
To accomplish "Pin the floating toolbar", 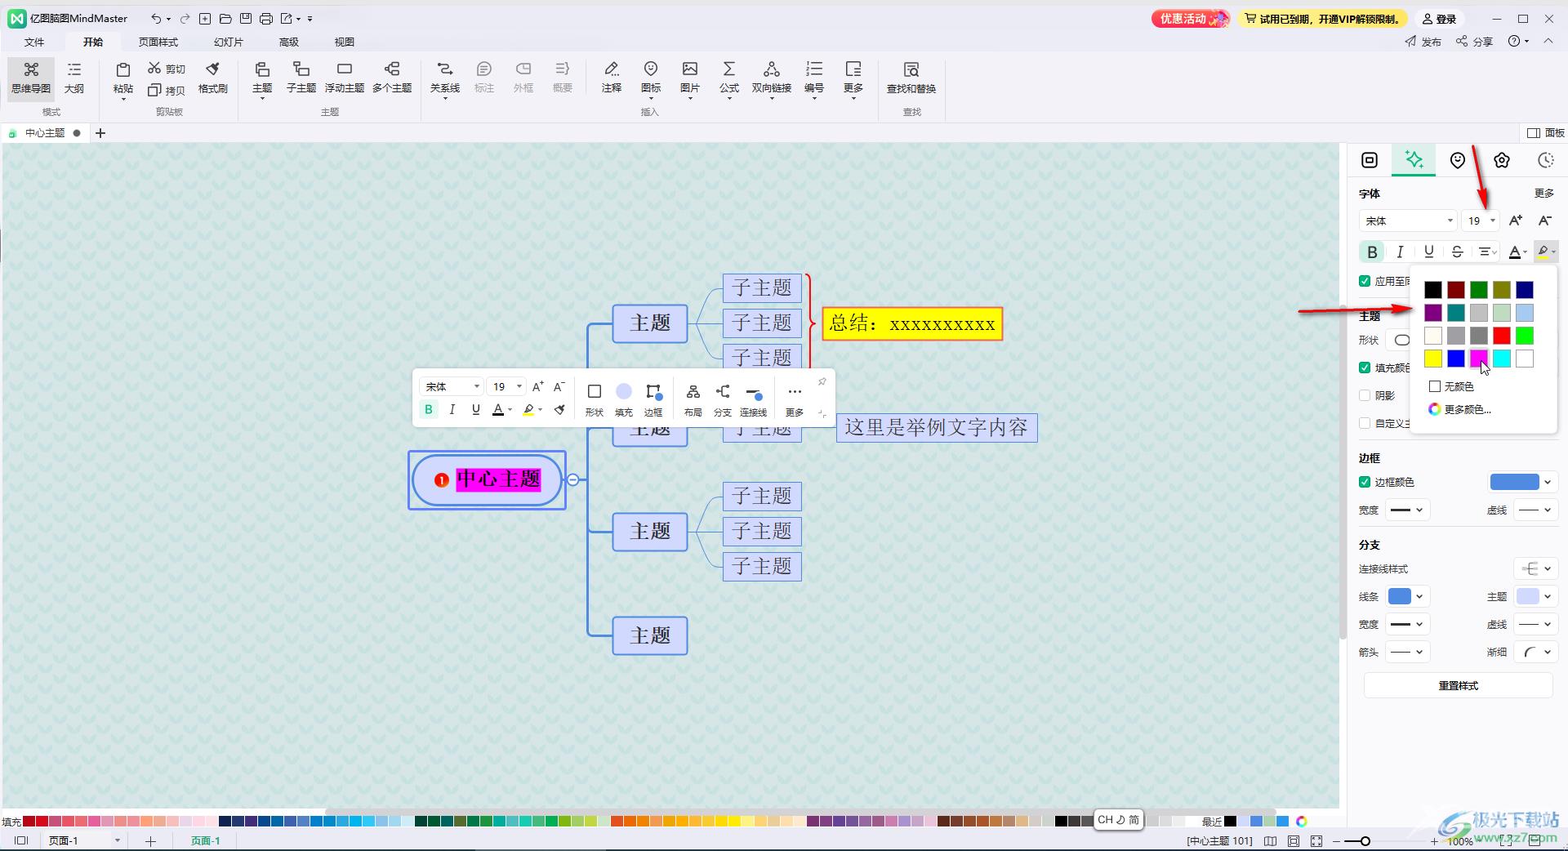I will (822, 381).
